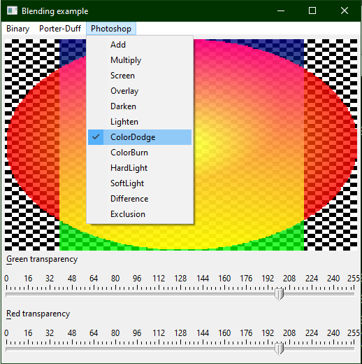The height and width of the screenshot is (364, 362).
Task: Click the Red transparency slider thumb
Action: point(279,349)
